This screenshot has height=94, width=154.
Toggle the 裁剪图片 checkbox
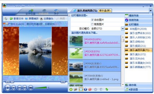click(92, 24)
